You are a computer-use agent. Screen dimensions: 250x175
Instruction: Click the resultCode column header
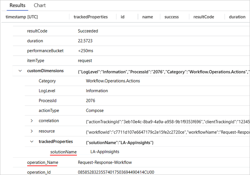coord(204,17)
